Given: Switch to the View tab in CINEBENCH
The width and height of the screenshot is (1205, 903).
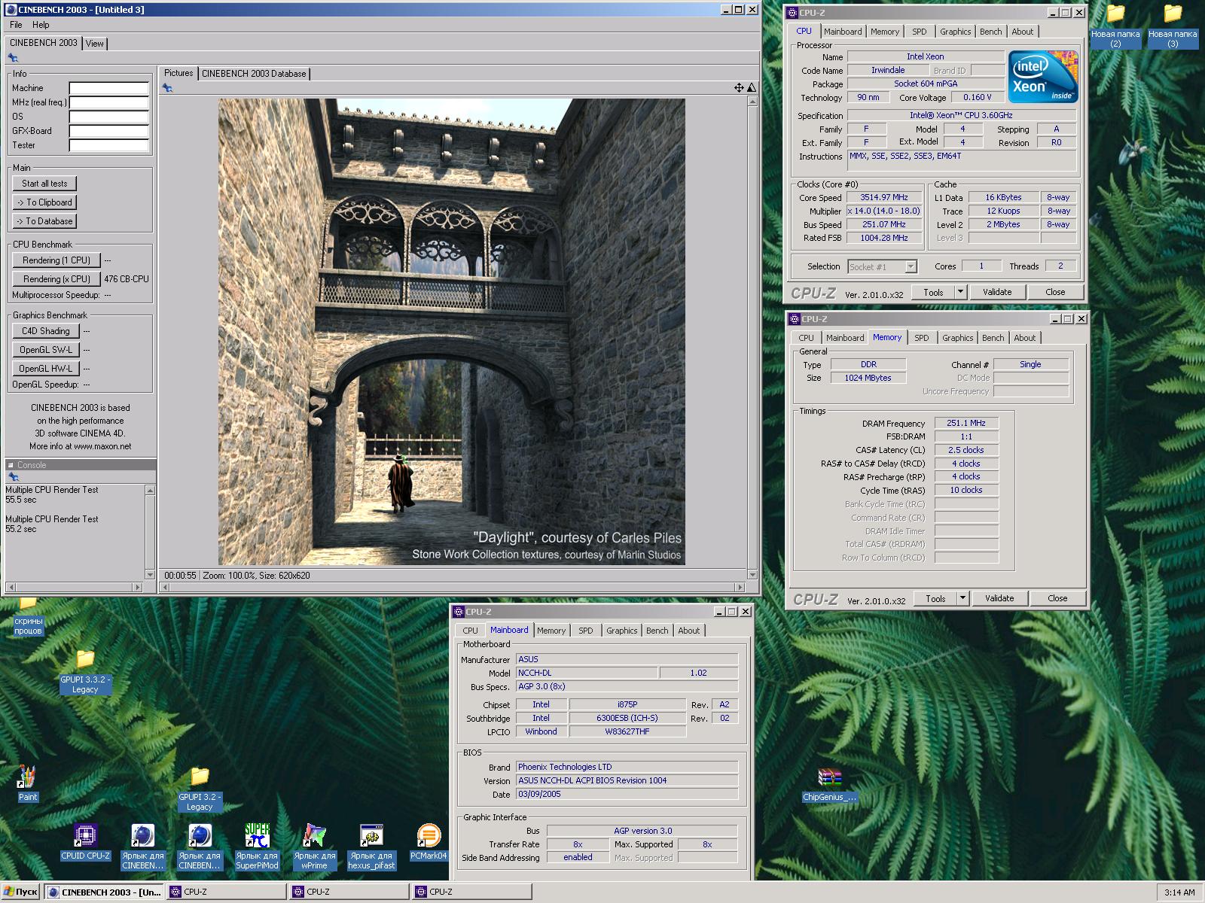Looking at the screenshot, I should pos(94,44).
